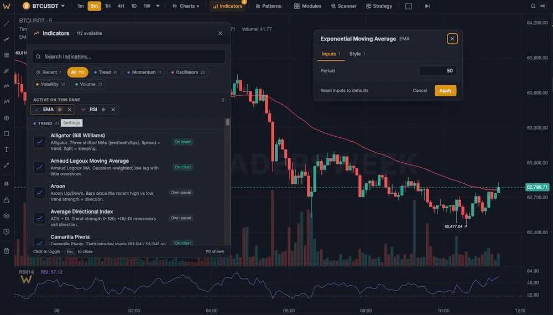Switch to the 1D timeframe
The image size is (553, 315).
134,6
